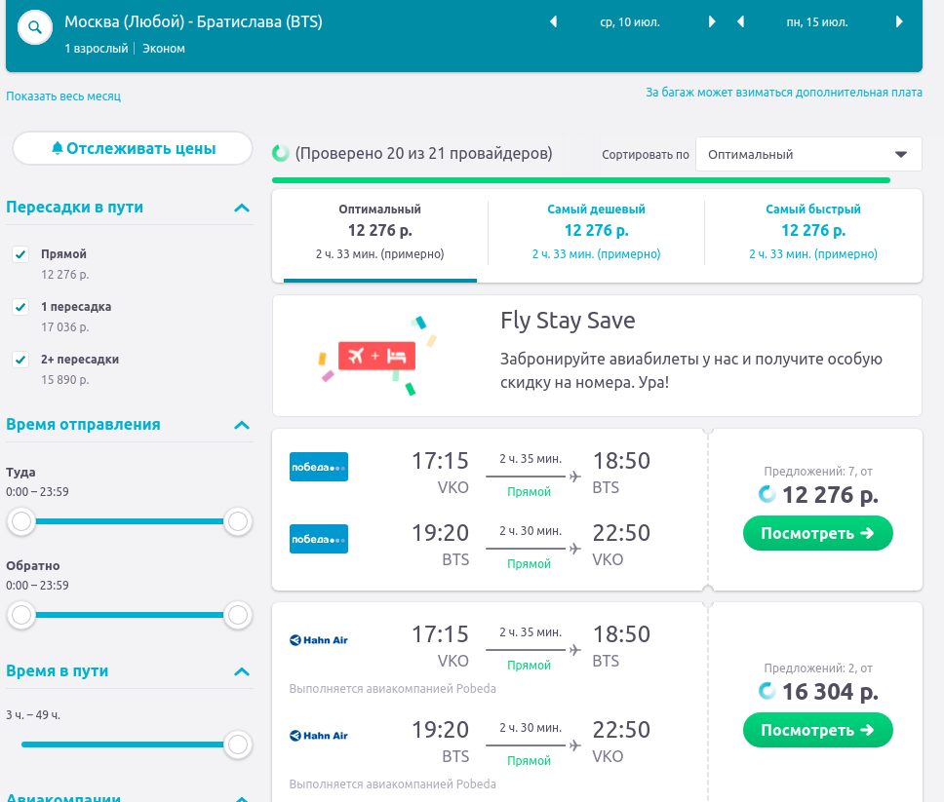Click the search magnifier icon
Screen dimensions: 944x802
coord(35,27)
